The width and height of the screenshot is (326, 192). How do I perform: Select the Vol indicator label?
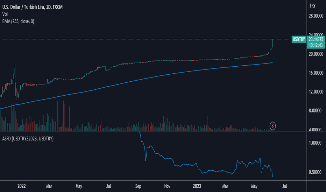(5, 14)
